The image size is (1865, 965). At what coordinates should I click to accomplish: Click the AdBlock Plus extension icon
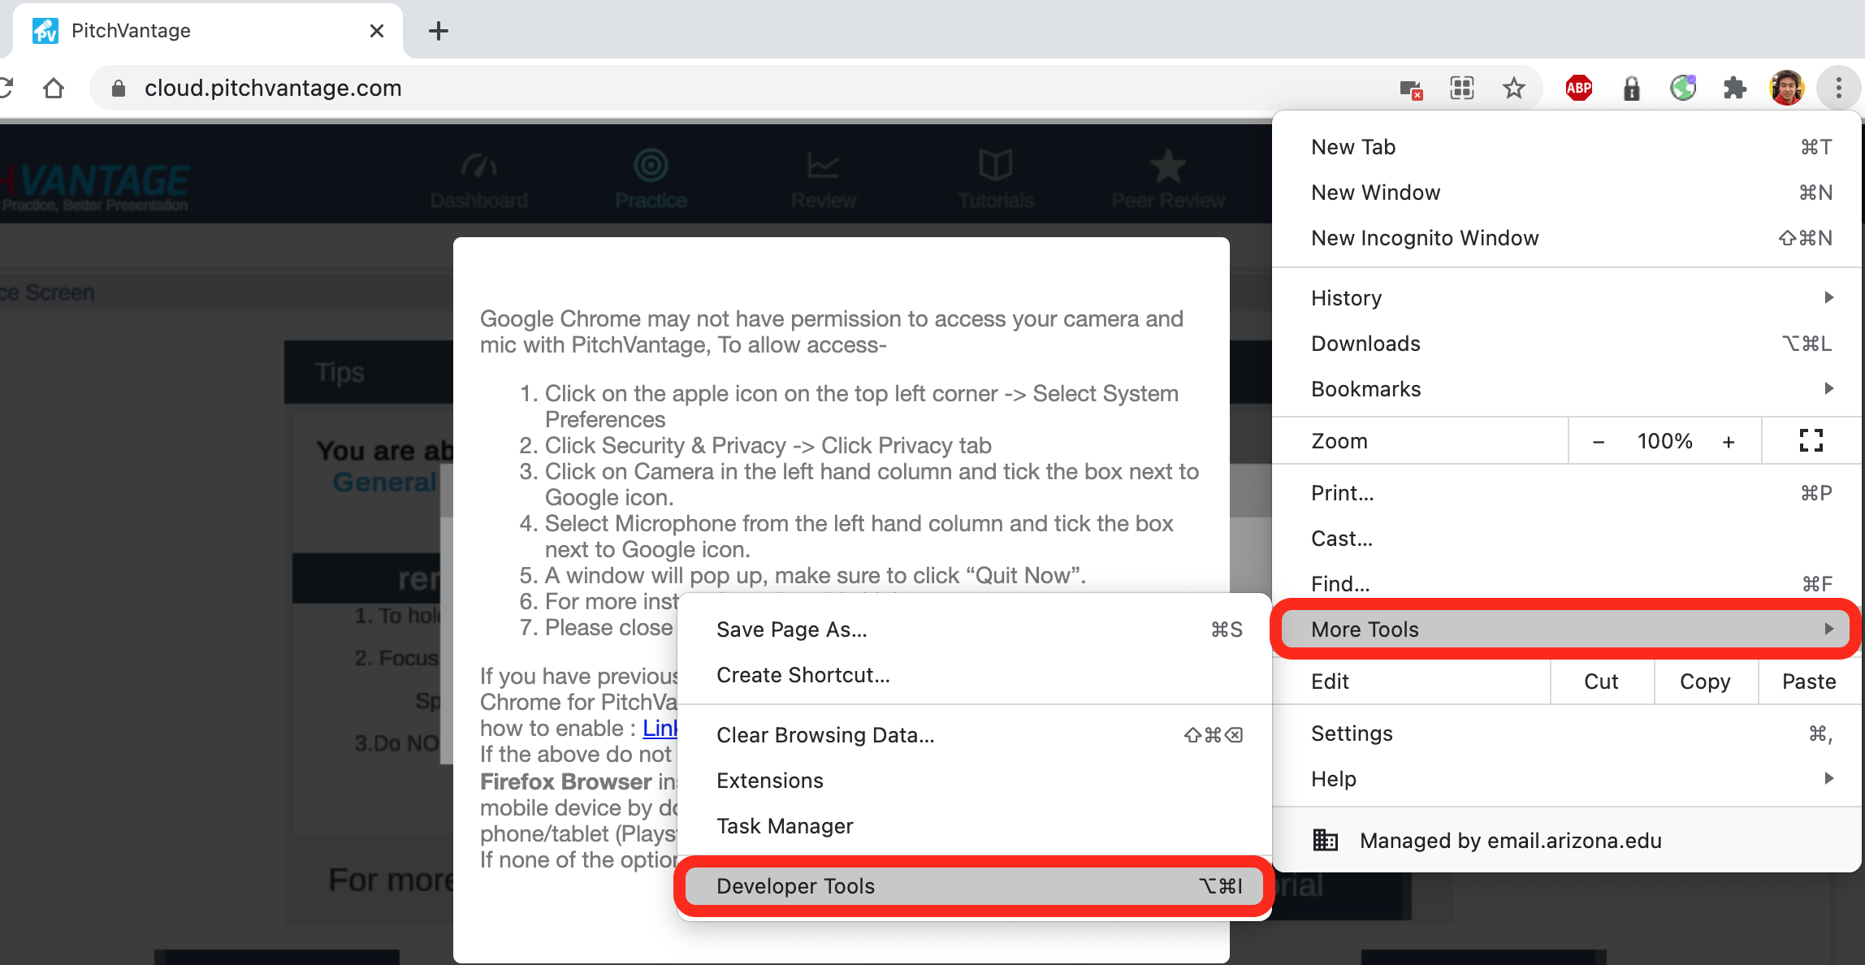click(1578, 88)
